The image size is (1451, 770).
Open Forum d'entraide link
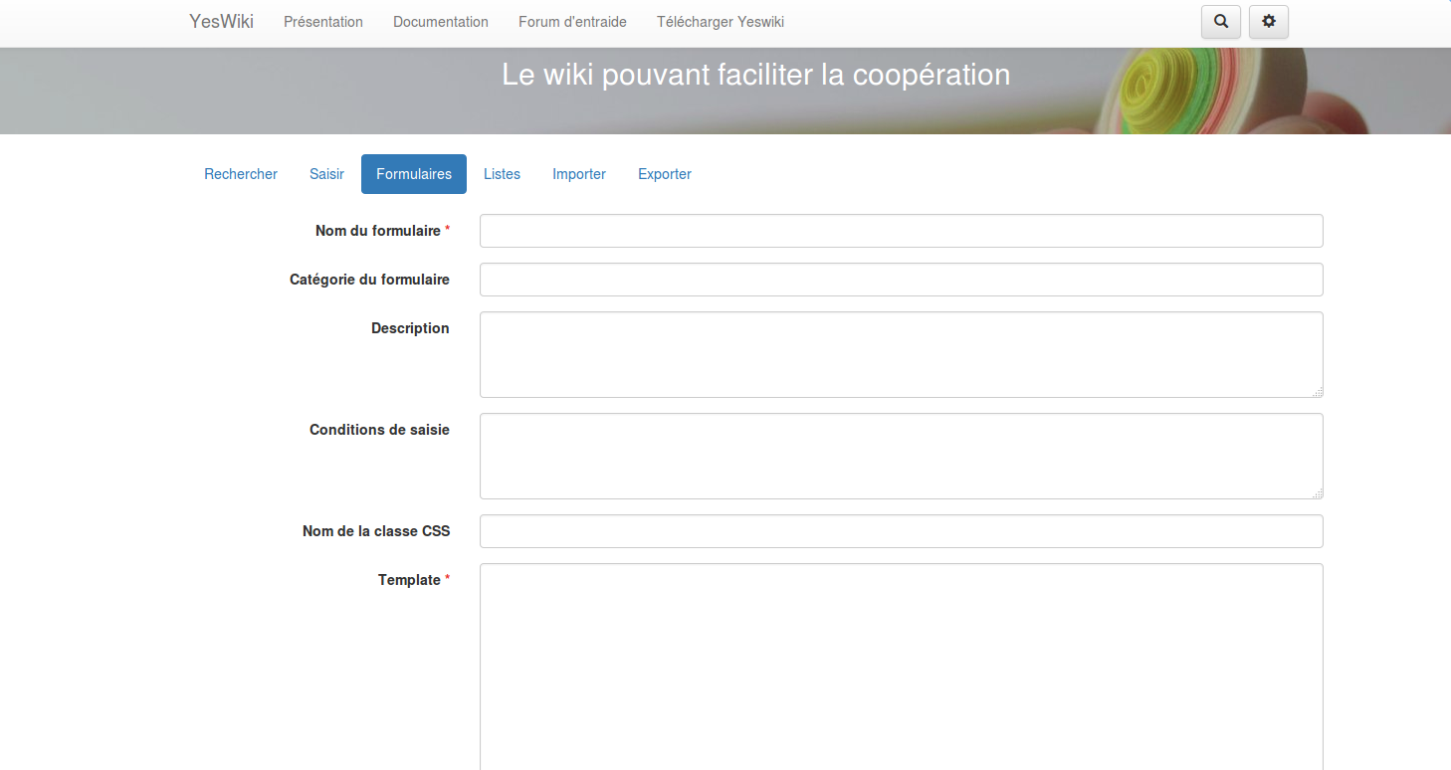point(572,22)
